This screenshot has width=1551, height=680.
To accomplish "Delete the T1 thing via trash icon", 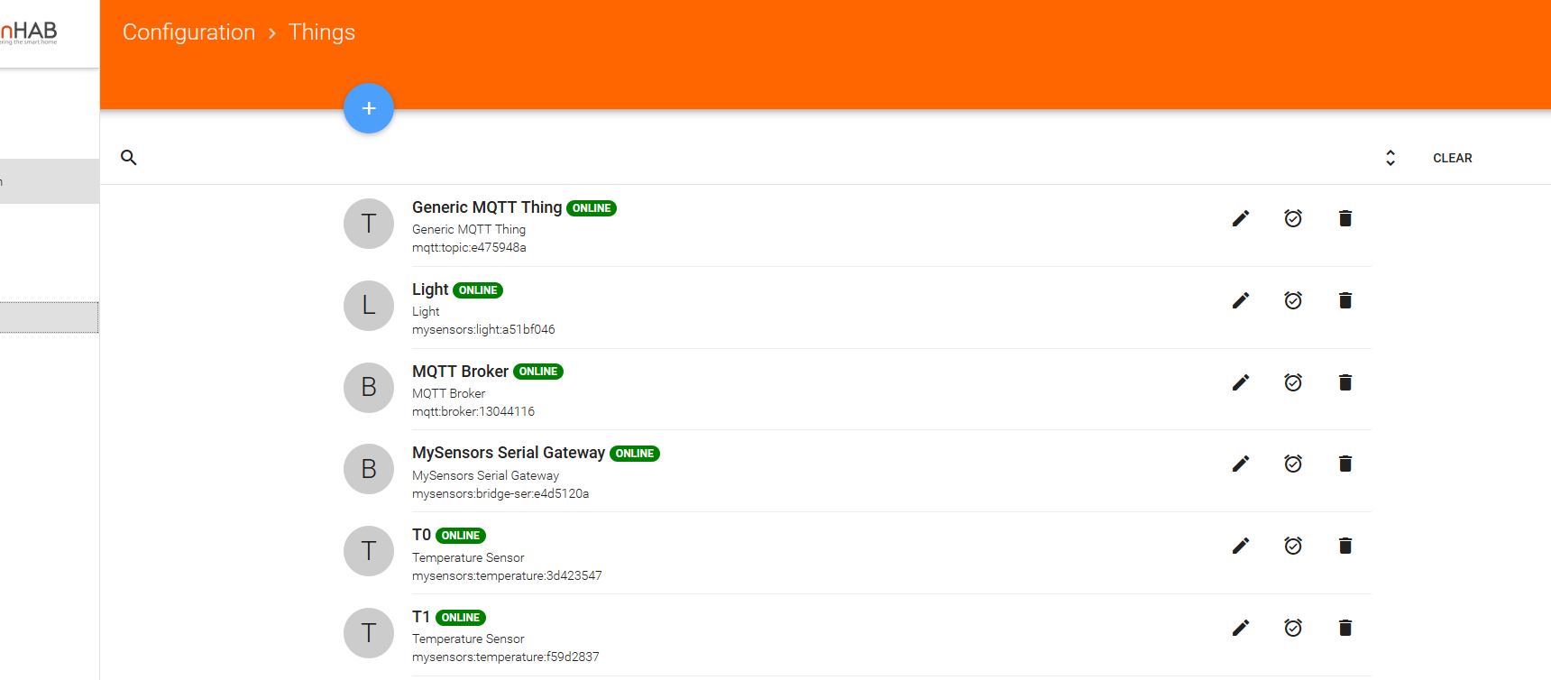I will (1345, 628).
